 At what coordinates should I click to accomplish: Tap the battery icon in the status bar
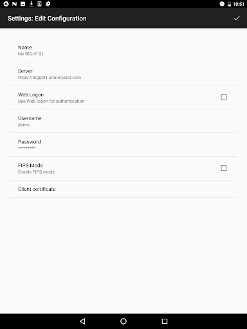[x=229, y=4]
